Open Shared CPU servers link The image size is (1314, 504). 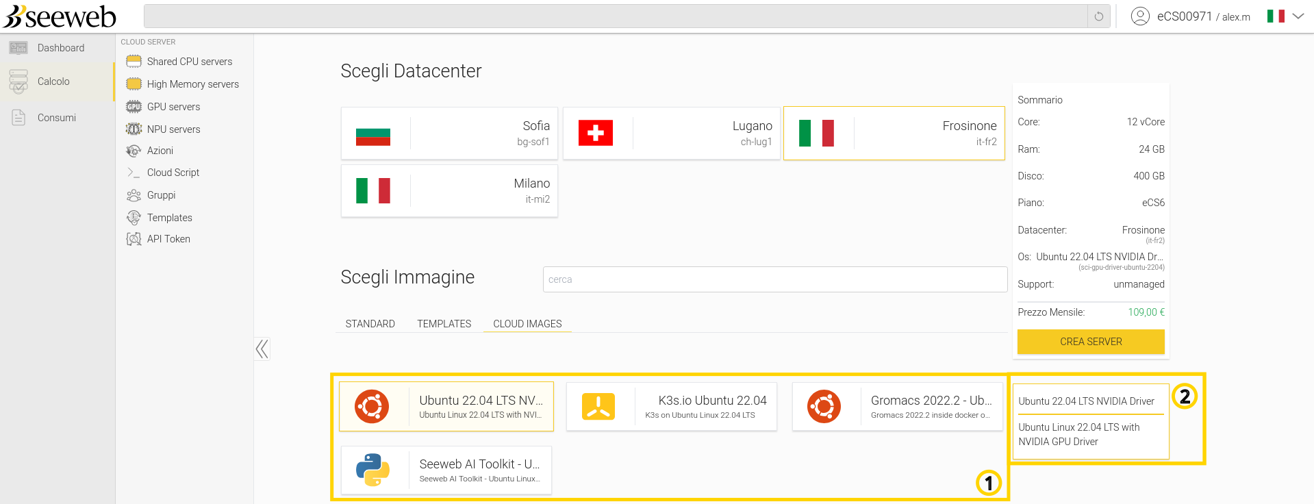190,62
